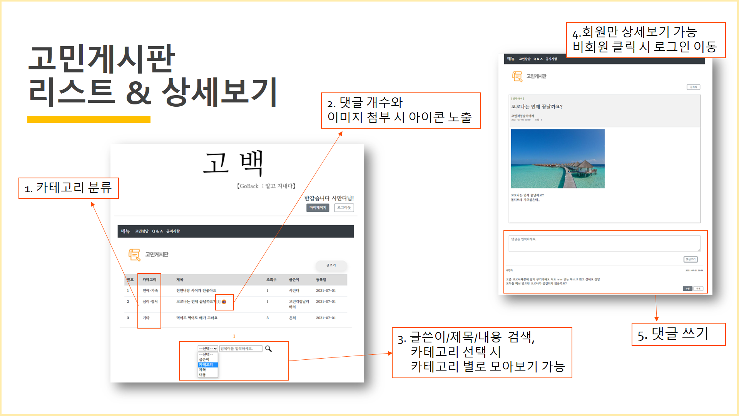
Task: Click the 로그아웃 button
Action: (344, 208)
